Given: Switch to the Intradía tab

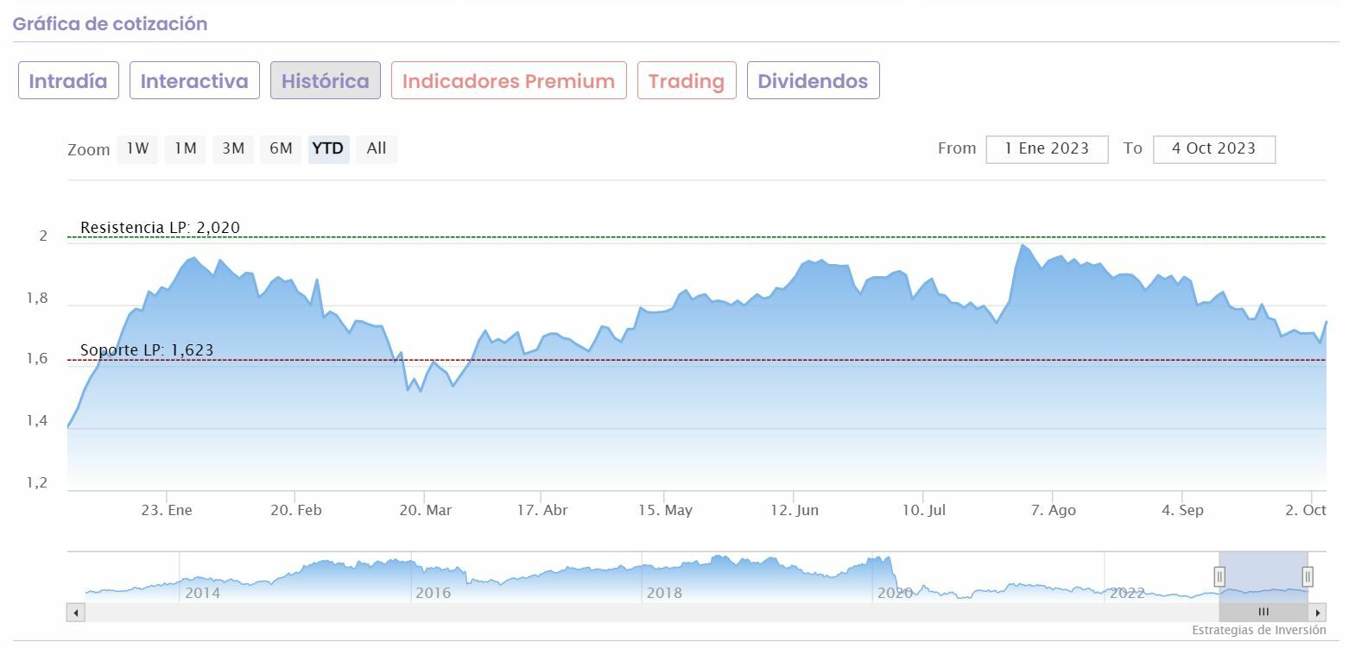Looking at the screenshot, I should (68, 81).
